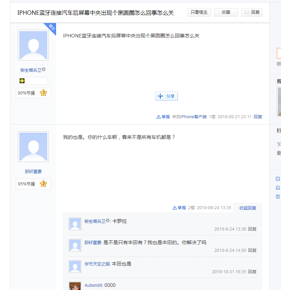
Task: Click the small avatar beside the 丰田 comment
Action: click(75, 245)
